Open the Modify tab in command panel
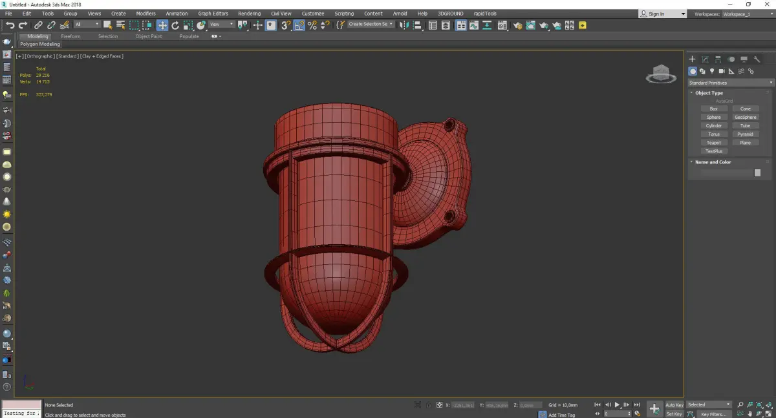 point(706,59)
